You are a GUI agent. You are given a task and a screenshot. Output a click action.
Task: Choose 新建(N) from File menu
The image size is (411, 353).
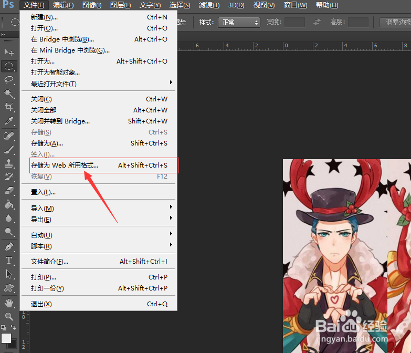(x=99, y=17)
